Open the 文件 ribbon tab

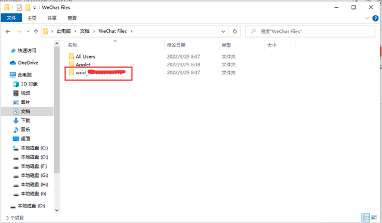click(x=11, y=18)
